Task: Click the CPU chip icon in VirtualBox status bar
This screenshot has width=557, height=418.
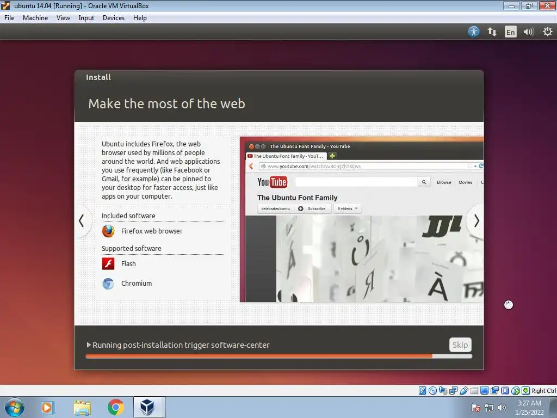Action: tap(505, 391)
